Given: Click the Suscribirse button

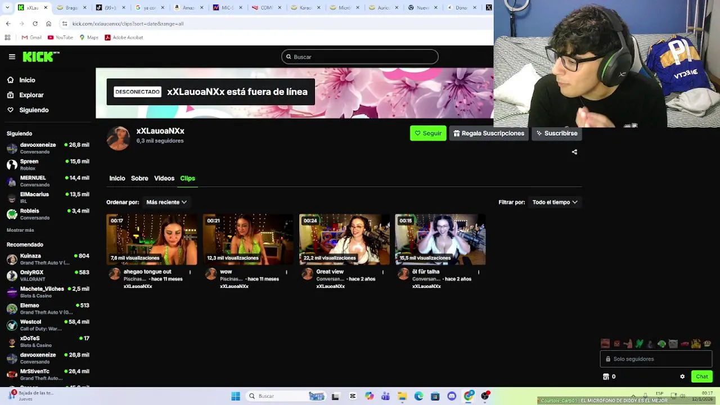Looking at the screenshot, I should [556, 133].
